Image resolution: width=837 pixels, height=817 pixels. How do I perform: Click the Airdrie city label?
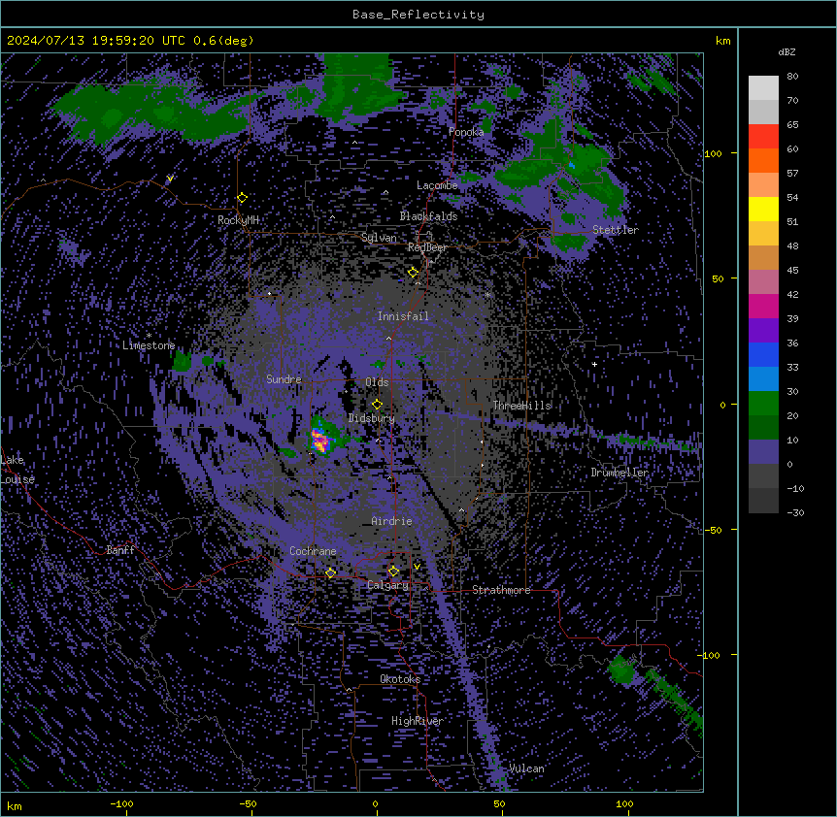[x=392, y=521]
